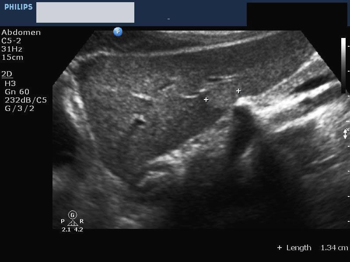Click the blue P probe orientation marker
Image resolution: width=350 pixels, height=262 pixels.
pos(118,31)
